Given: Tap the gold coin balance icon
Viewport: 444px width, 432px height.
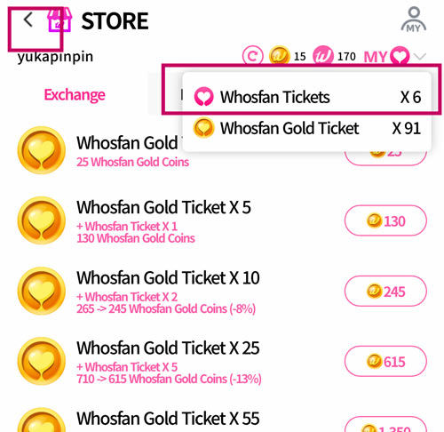Looking at the screenshot, I should 279,56.
